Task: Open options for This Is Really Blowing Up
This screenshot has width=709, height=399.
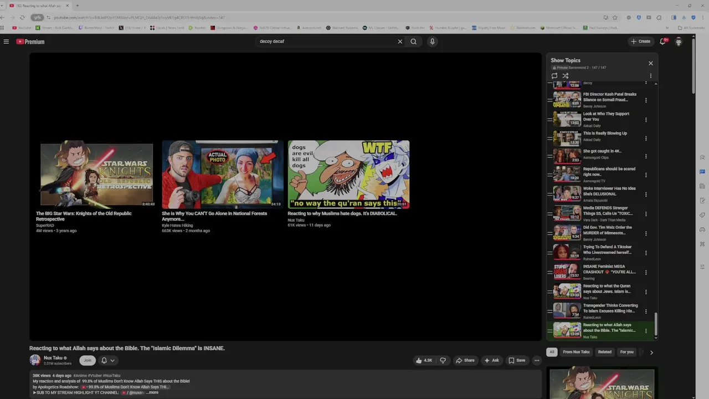Action: [x=646, y=139]
